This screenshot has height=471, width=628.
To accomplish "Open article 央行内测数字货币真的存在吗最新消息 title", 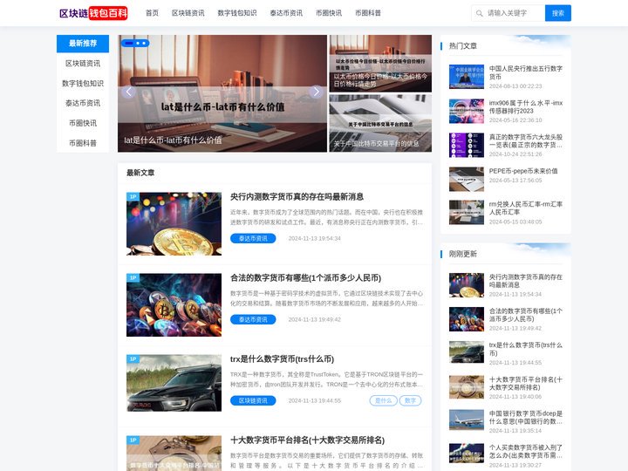I will (297, 196).
